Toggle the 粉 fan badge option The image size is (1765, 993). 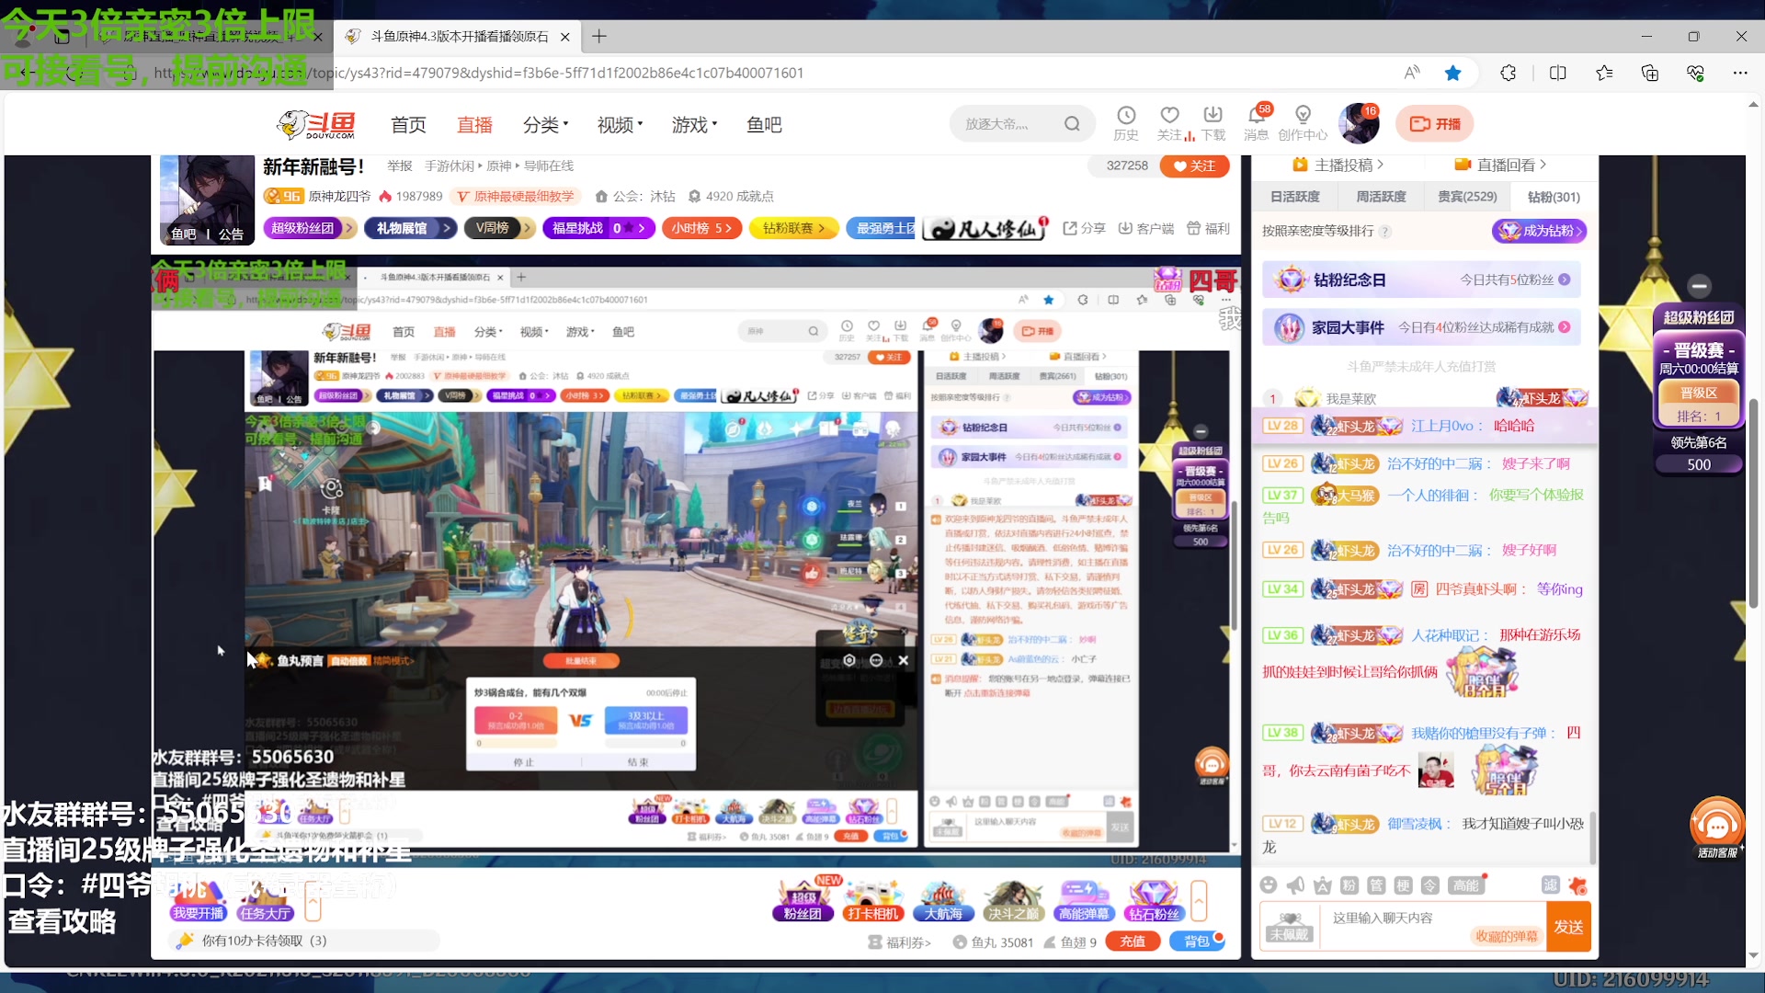tap(1349, 885)
